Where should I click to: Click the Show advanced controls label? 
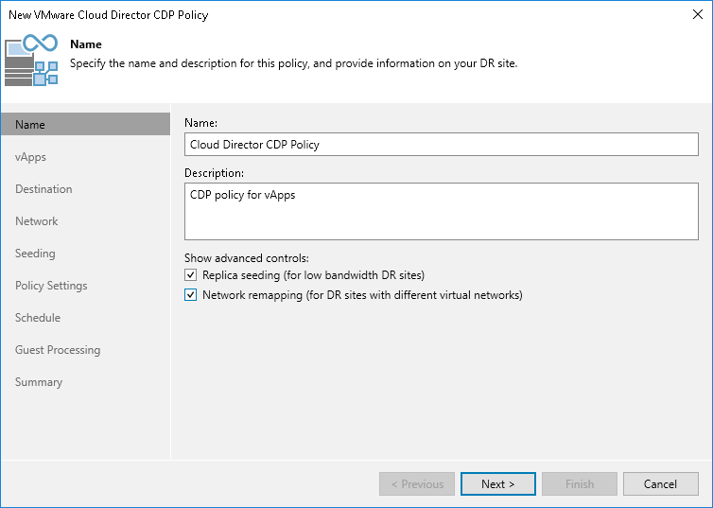tap(247, 258)
